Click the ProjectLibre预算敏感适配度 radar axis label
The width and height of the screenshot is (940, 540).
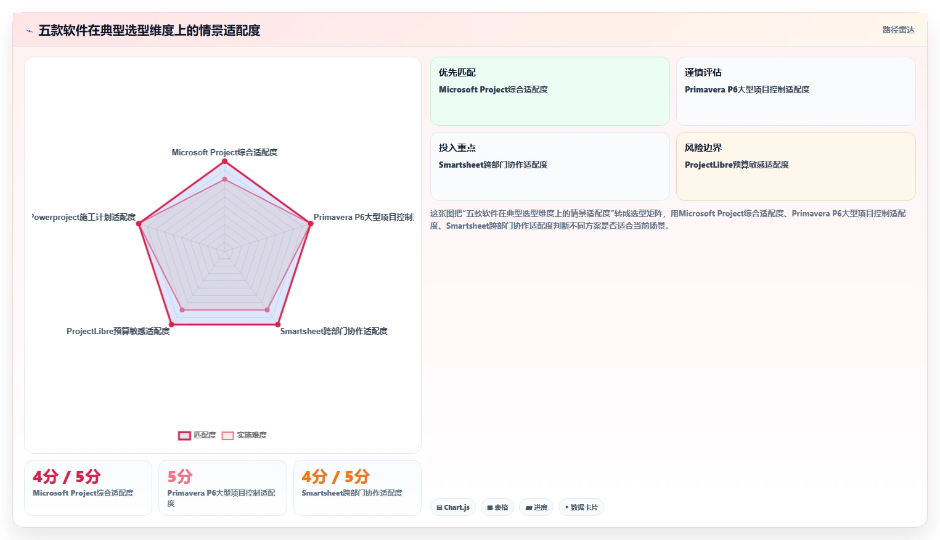[x=118, y=331]
